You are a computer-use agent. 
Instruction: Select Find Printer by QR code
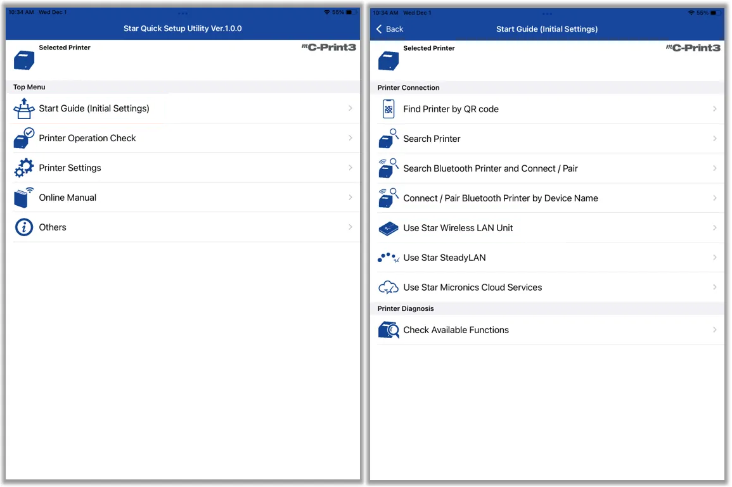[547, 109]
